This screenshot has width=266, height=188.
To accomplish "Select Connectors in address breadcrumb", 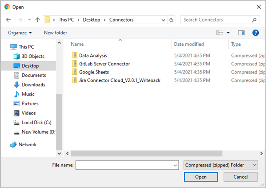I will pyautogui.click(x=121, y=19).
